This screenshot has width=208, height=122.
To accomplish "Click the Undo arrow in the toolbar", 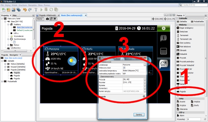I will pyautogui.click(x=25, y=10).
